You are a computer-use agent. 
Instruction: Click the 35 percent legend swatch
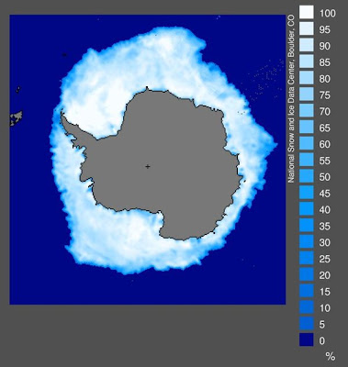(x=307, y=225)
